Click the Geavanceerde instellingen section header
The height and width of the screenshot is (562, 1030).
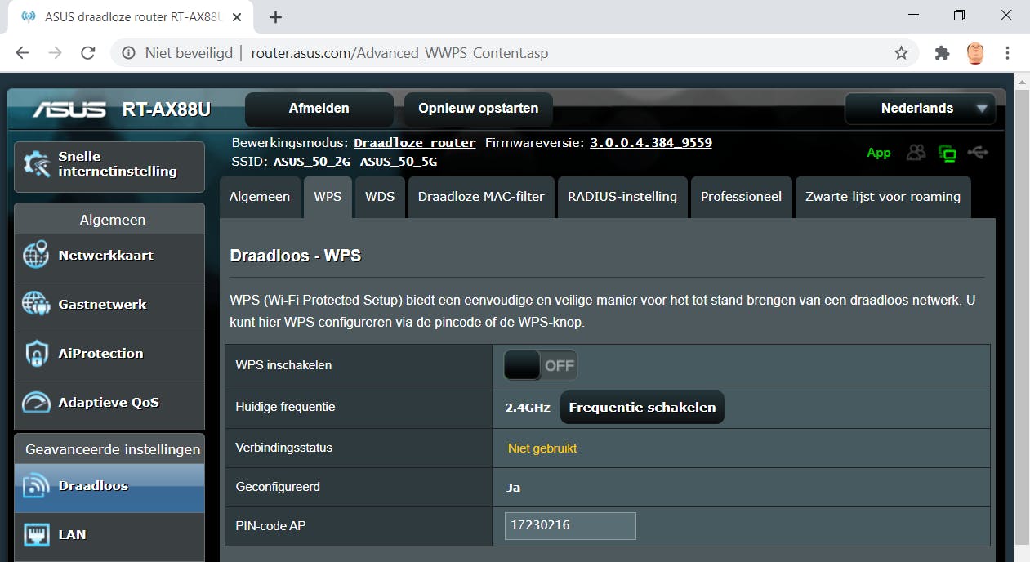(112, 449)
